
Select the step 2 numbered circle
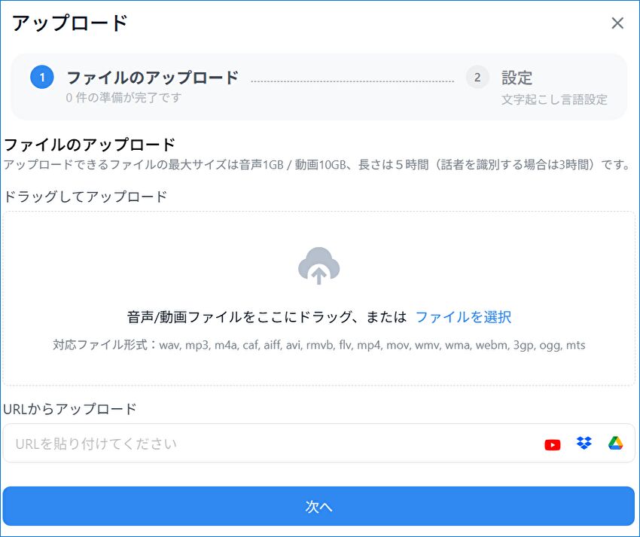click(477, 78)
